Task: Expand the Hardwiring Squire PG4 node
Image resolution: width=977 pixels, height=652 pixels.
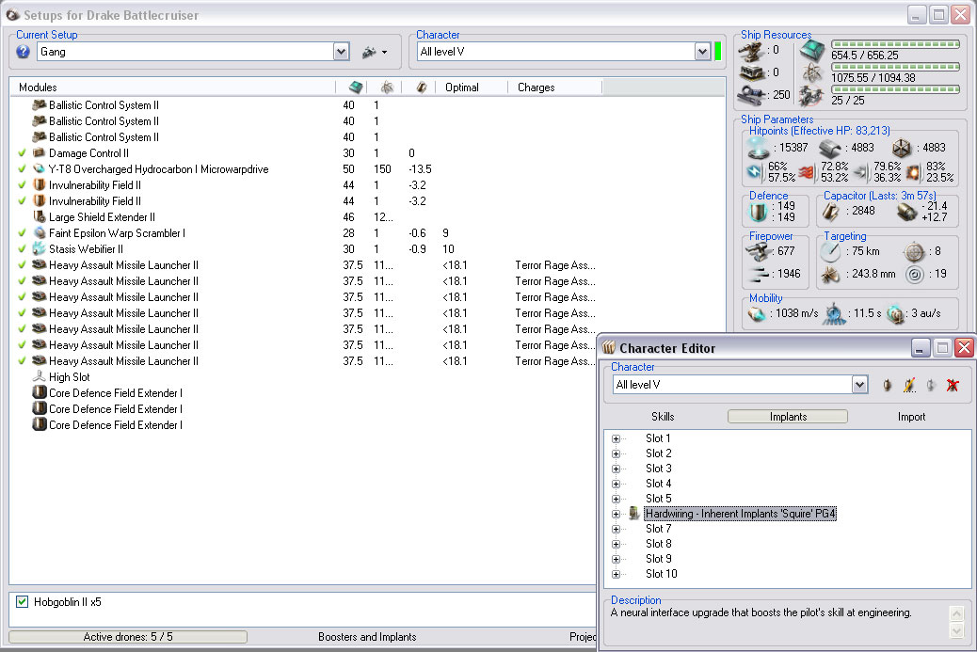Action: click(616, 515)
